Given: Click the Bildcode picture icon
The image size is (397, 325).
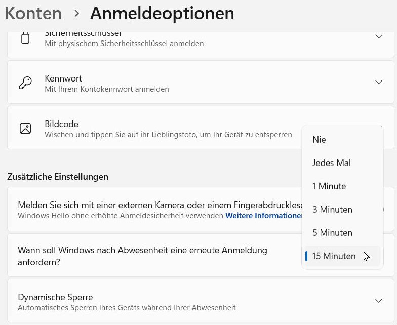Looking at the screenshot, I should point(25,129).
